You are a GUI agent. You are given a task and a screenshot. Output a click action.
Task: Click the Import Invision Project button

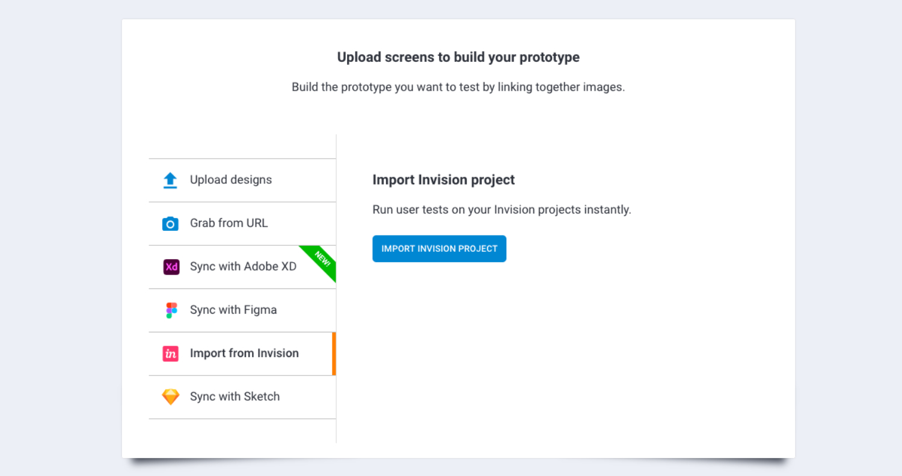[440, 249]
